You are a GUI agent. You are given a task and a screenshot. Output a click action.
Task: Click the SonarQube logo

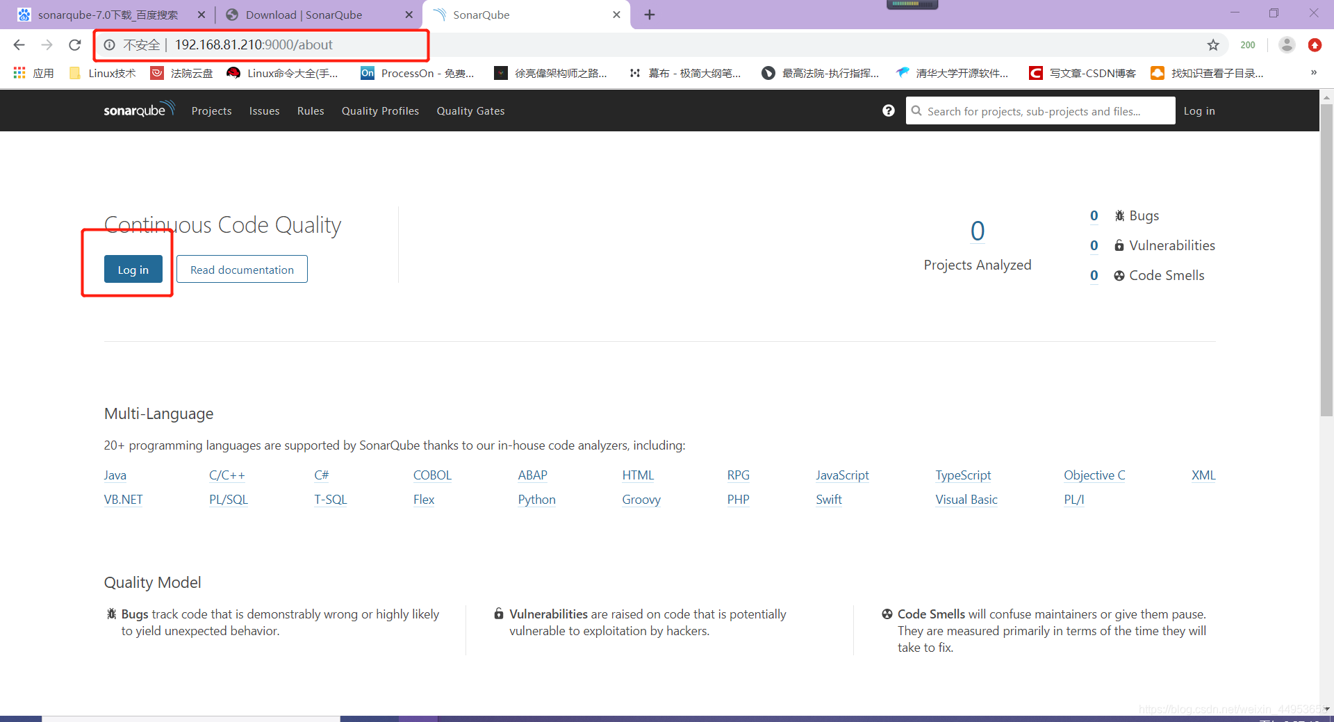139,110
